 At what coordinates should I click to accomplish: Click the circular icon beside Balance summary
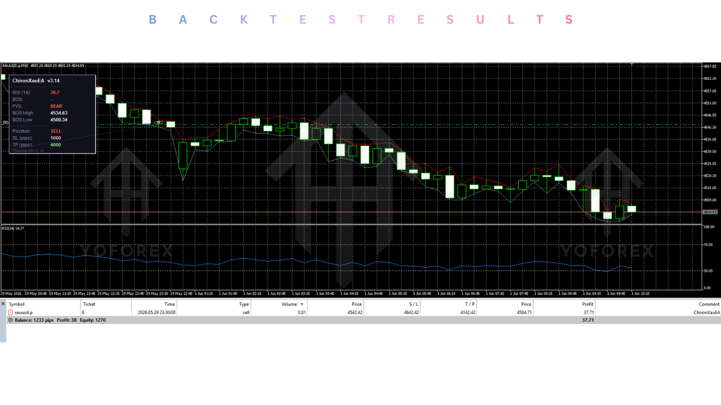point(10,320)
